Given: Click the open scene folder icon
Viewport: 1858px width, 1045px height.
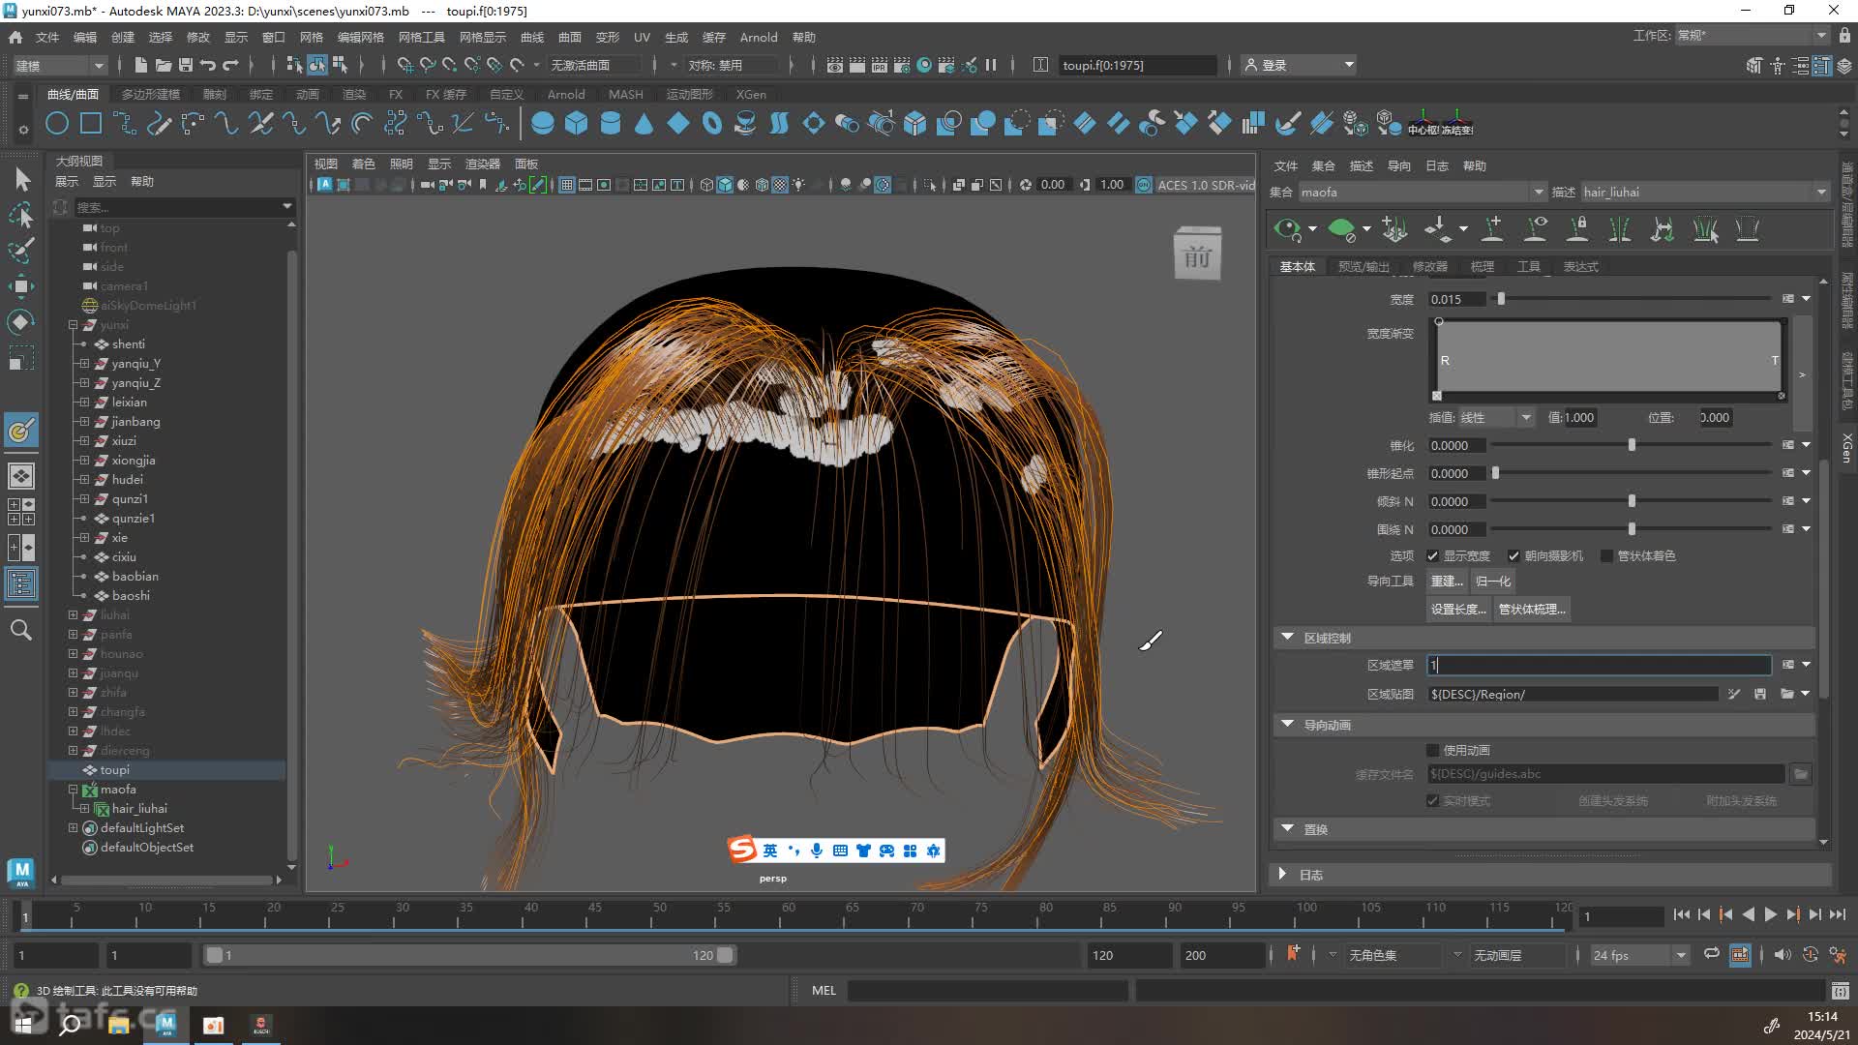Looking at the screenshot, I should 164,65.
